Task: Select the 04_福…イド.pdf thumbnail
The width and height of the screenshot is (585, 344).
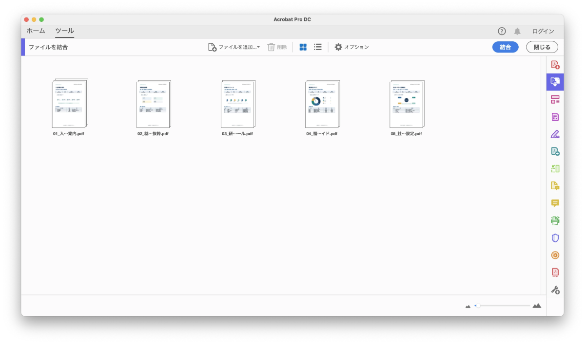Action: 322,104
